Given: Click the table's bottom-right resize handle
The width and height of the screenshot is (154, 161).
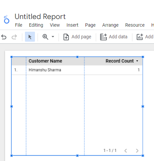Looking at the screenshot, I should (x=143, y=156).
